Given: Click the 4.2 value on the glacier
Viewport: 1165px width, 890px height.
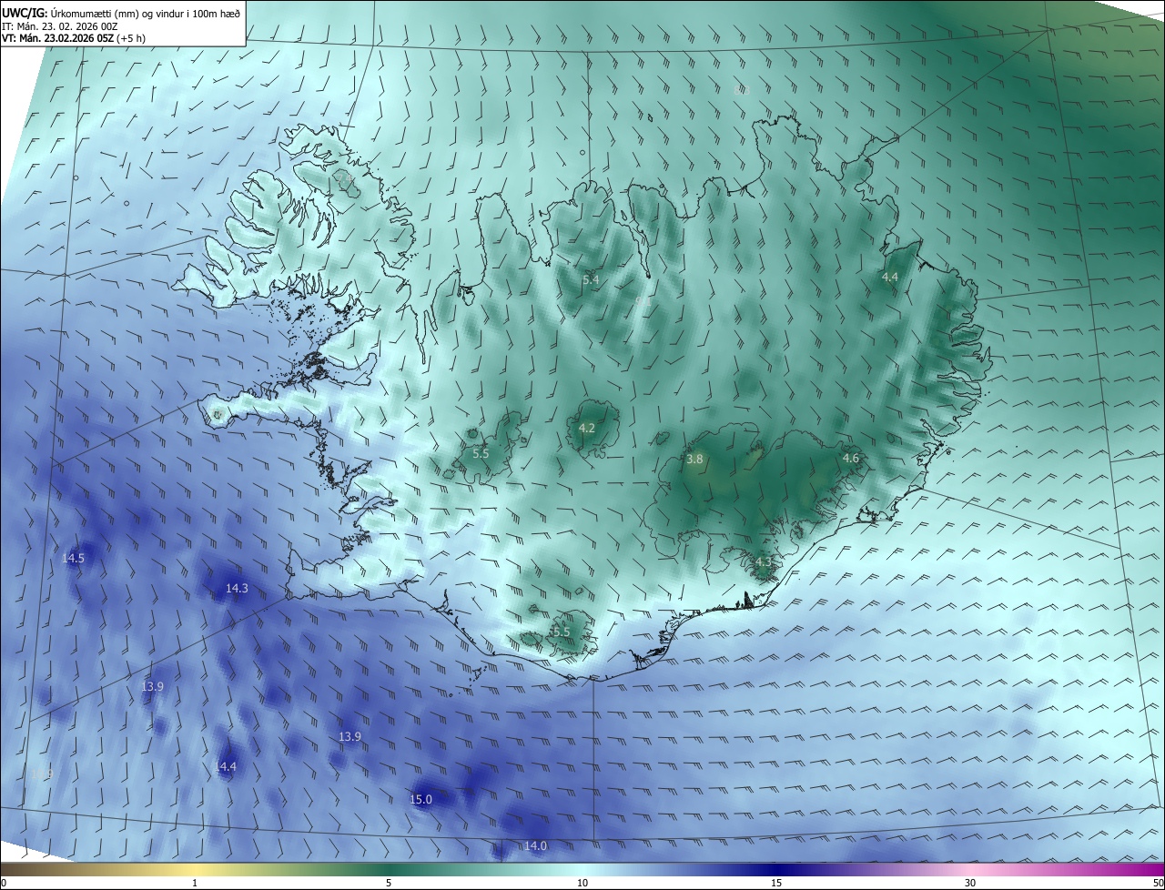Looking at the screenshot, I should click(587, 428).
